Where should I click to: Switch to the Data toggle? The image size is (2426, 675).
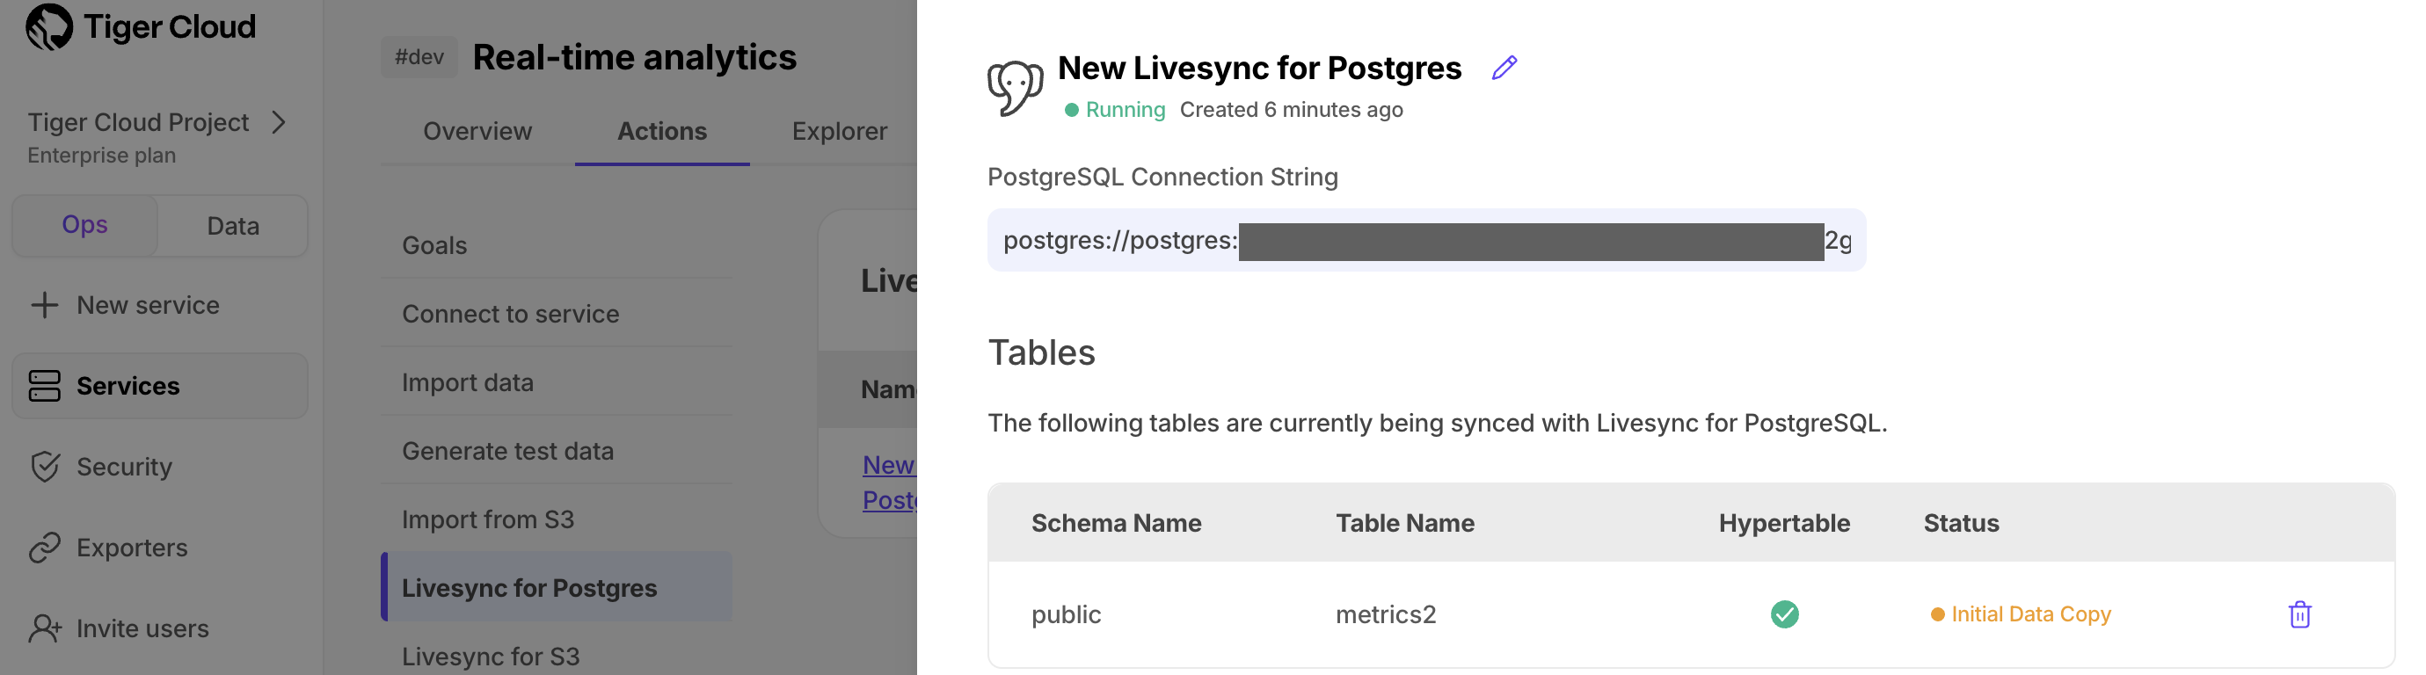pos(233,226)
